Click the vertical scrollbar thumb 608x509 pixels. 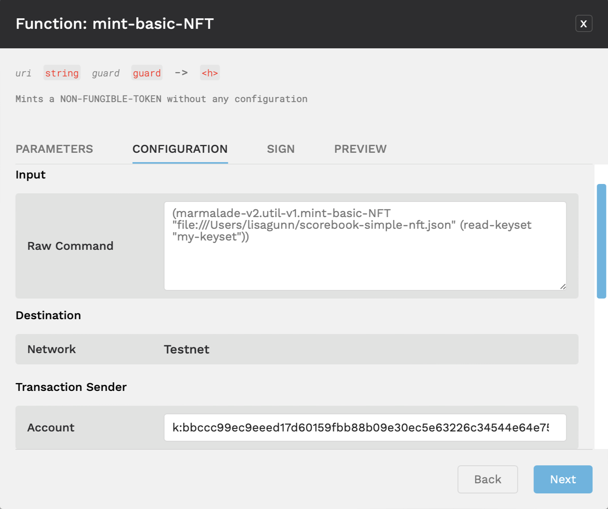601,241
